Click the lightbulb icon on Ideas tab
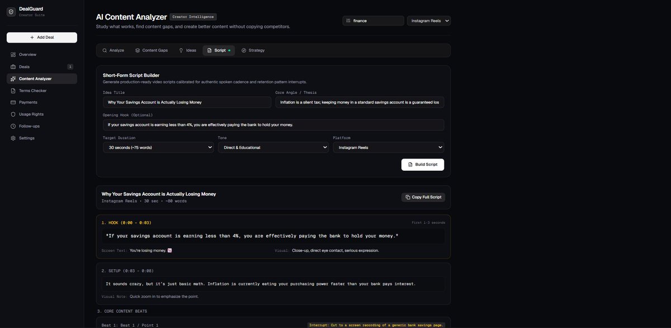The height and width of the screenshot is (328, 671). (181, 50)
